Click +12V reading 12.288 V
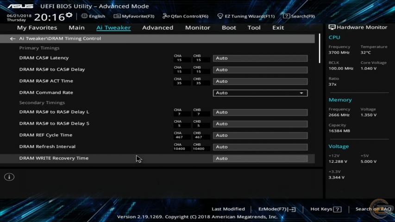 pyautogui.click(x=338, y=161)
